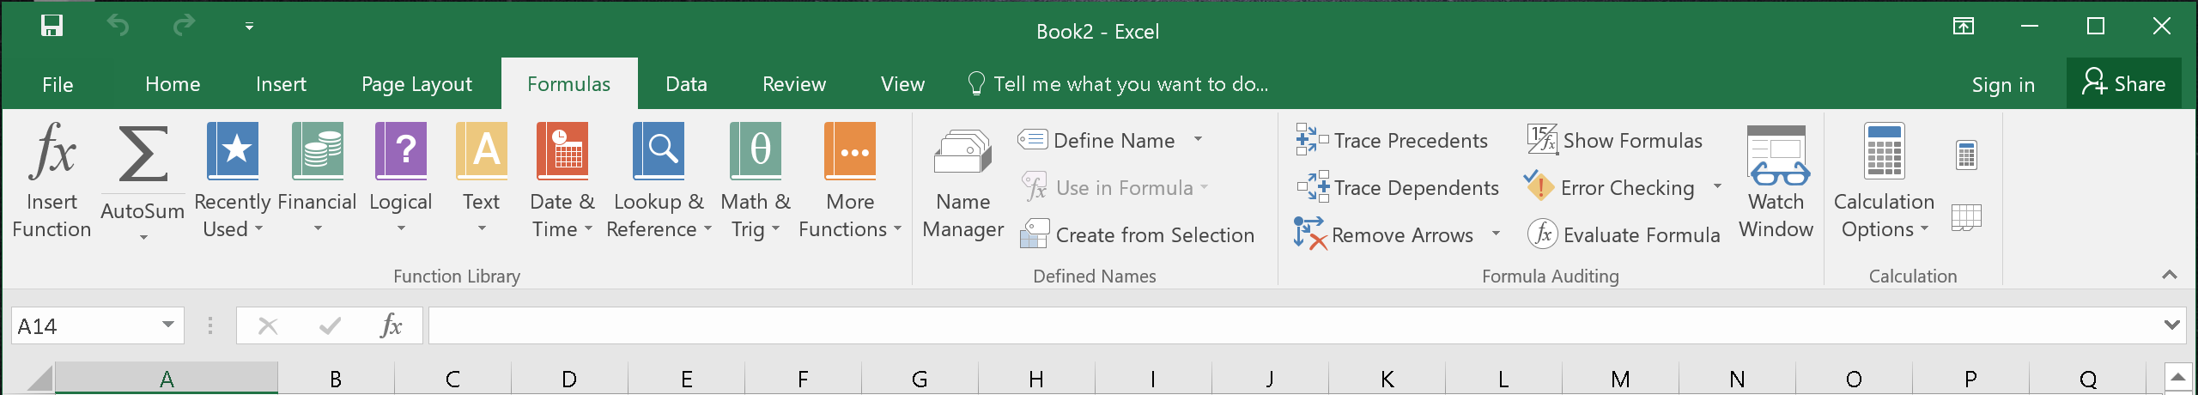The width and height of the screenshot is (2198, 395).
Task: Select column A header
Action: click(x=167, y=379)
